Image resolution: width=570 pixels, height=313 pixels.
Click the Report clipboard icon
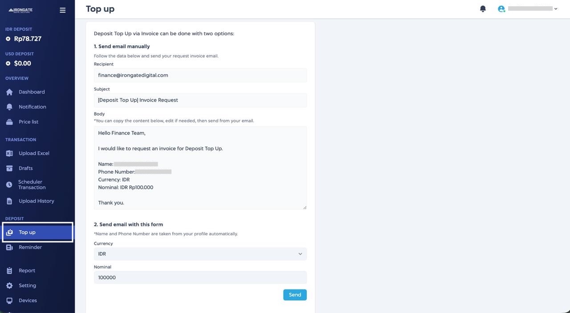tap(9, 271)
